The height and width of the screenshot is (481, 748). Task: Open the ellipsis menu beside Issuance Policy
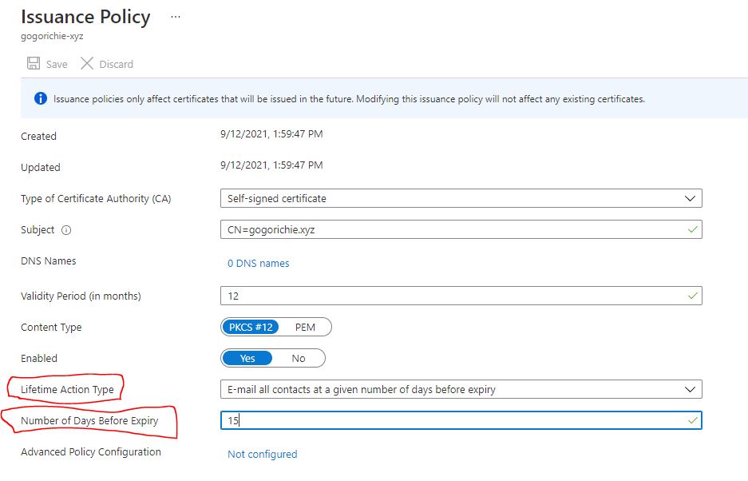(x=176, y=17)
